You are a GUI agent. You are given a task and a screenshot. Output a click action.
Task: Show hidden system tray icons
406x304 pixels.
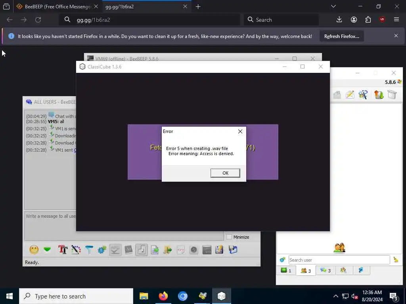335,296
